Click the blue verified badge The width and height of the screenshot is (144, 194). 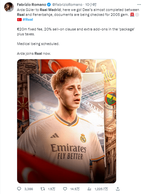[x=49, y=5]
